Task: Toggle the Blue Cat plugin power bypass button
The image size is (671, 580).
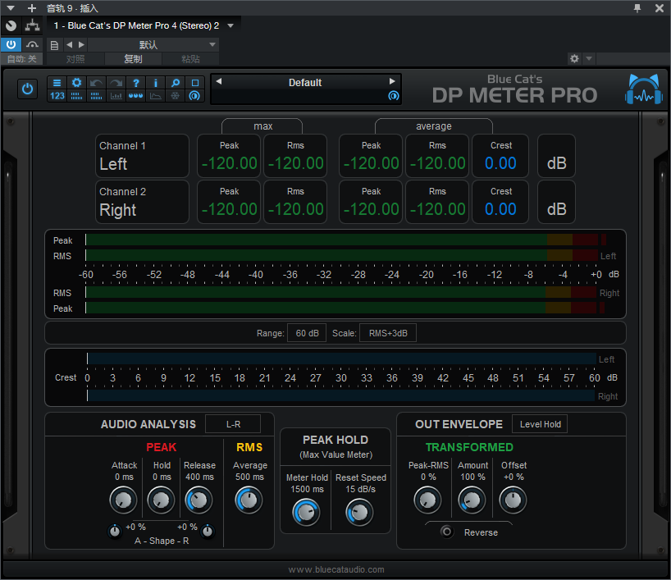Action: 27,89
